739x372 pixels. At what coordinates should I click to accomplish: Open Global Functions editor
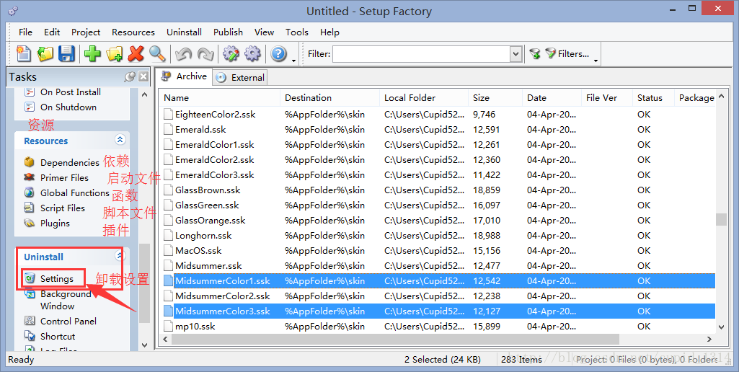66,192
